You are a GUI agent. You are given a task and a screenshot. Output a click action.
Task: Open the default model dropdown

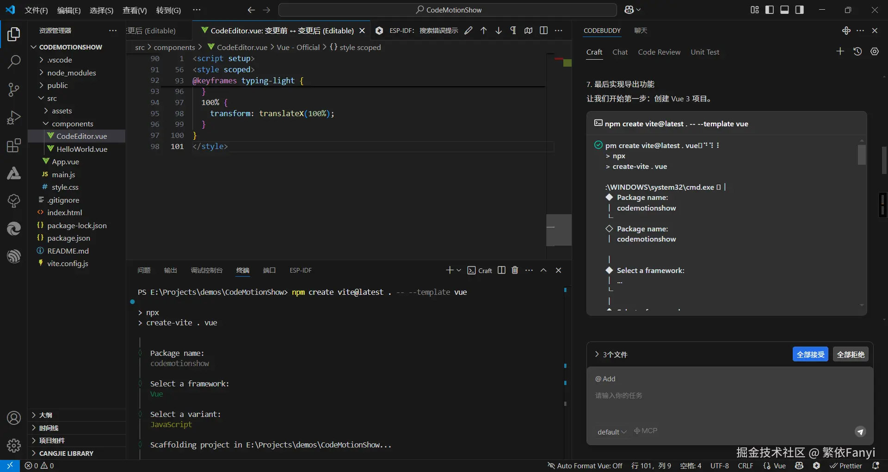(611, 432)
